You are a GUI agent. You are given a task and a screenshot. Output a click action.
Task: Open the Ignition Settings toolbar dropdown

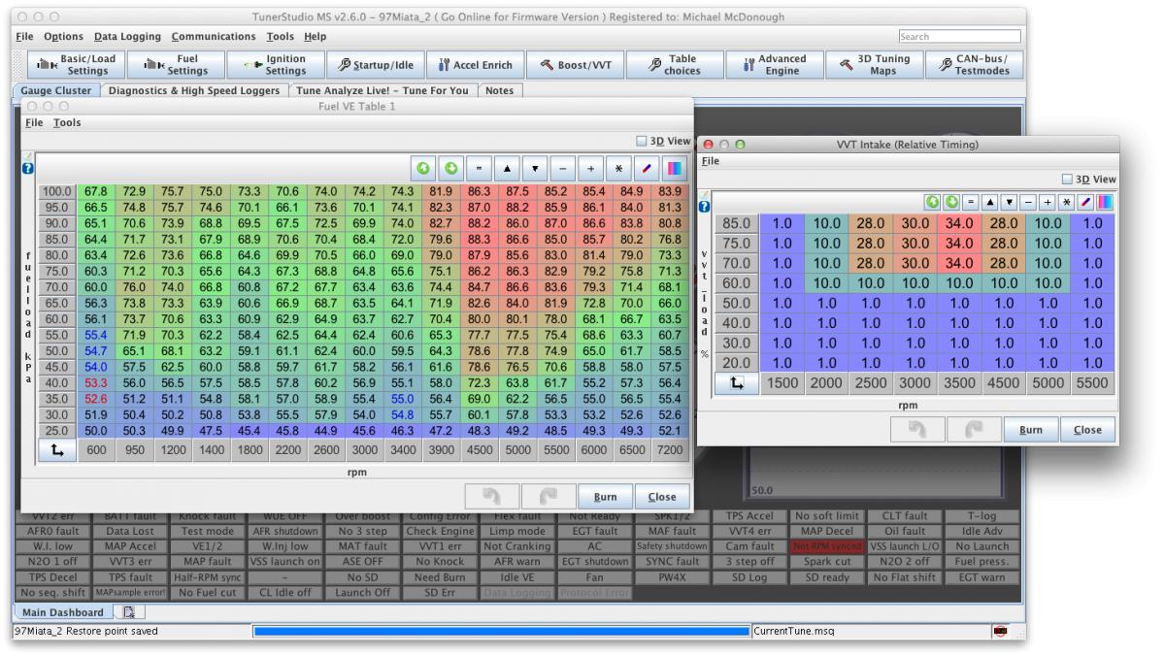[276, 65]
